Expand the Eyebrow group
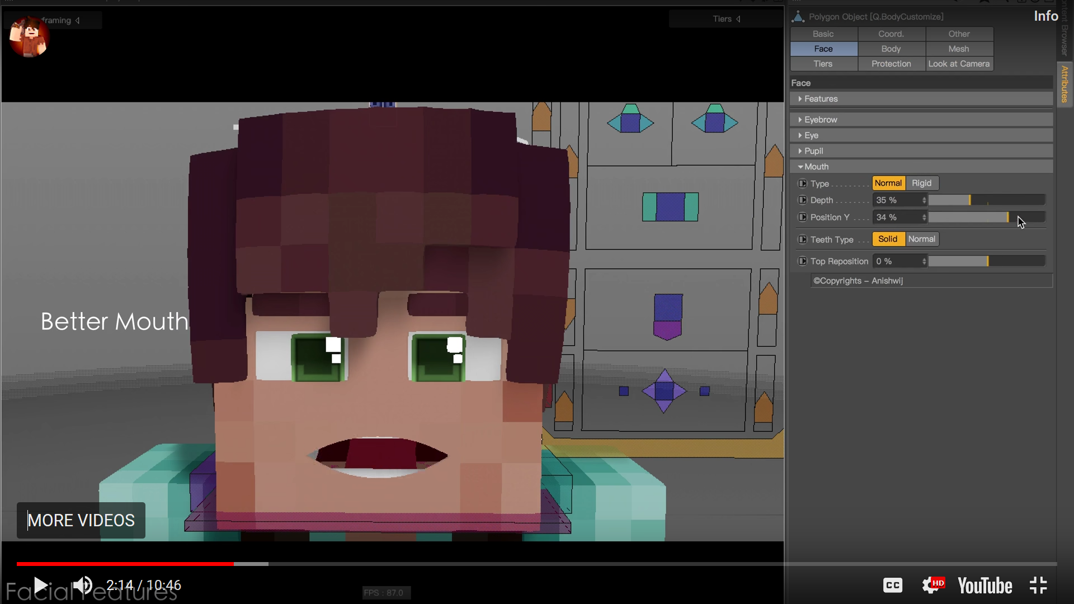Viewport: 1074px width, 604px height. 921,120
